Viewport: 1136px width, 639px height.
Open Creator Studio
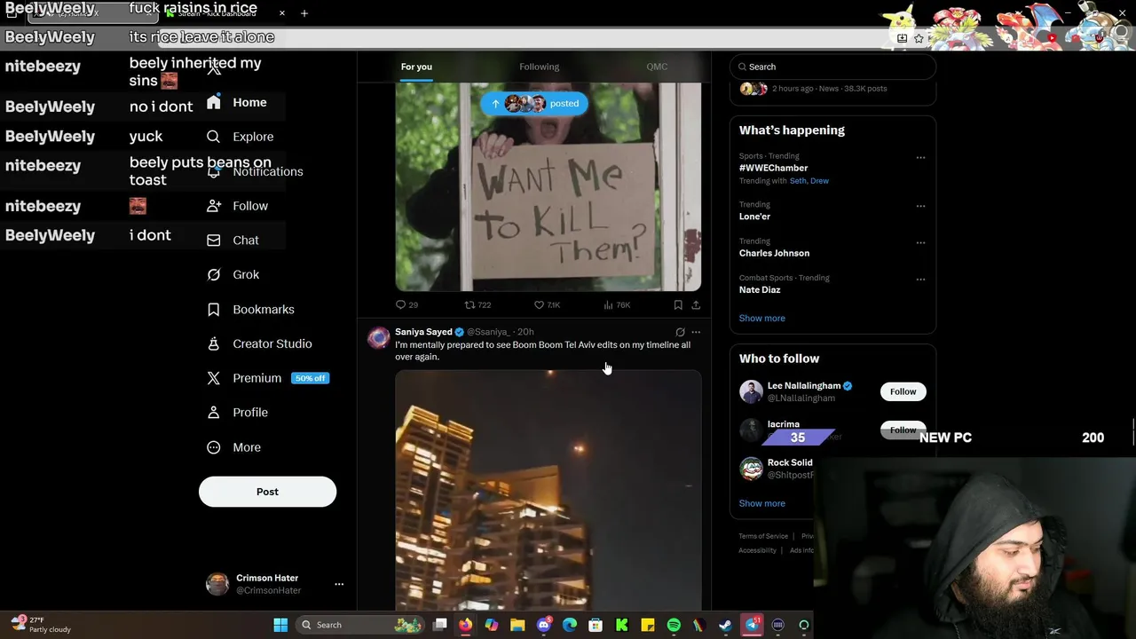(259, 343)
